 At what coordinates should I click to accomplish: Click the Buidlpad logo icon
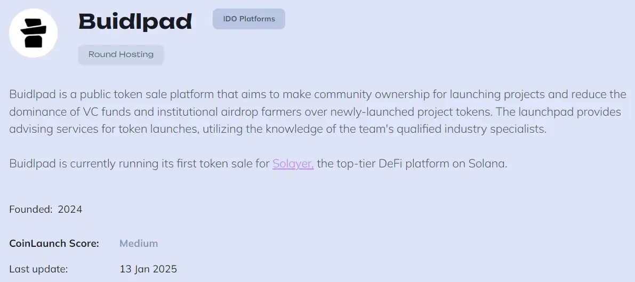33,33
